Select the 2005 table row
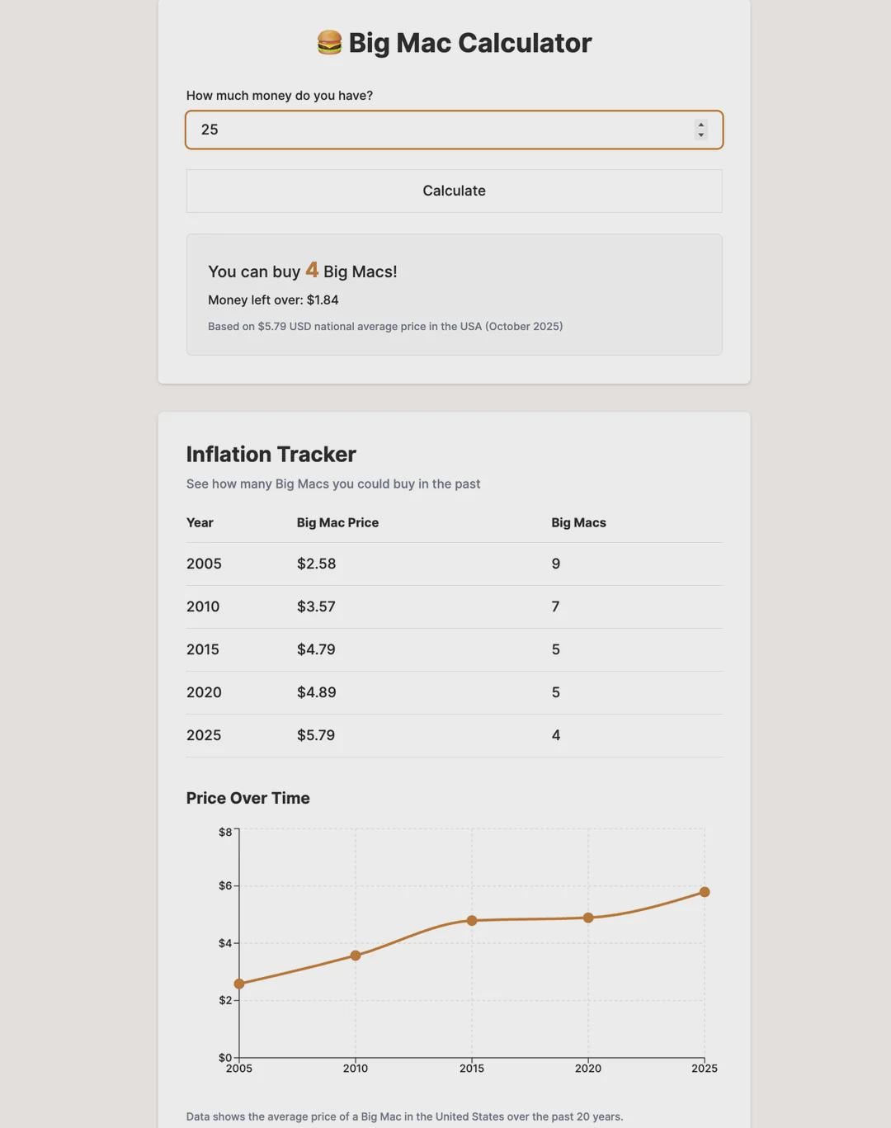The height and width of the screenshot is (1128, 891). 454,564
